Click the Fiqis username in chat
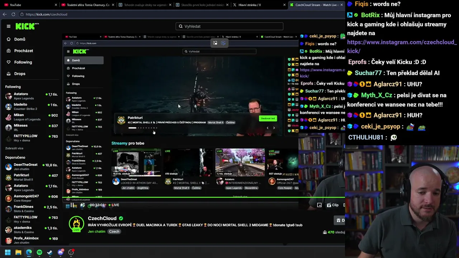The width and height of the screenshot is (459, 258). pos(361,4)
